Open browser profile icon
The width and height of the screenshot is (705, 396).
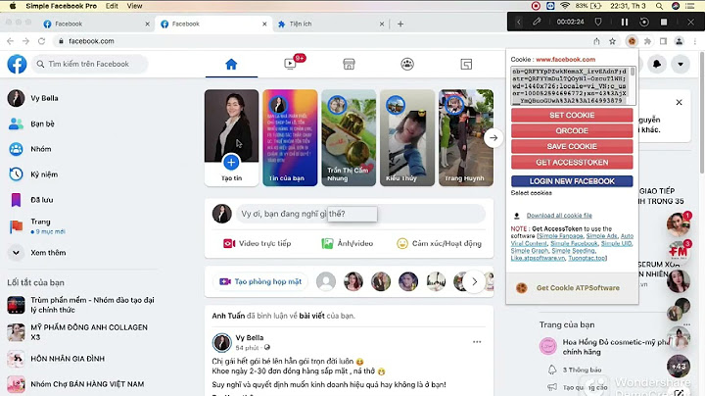[679, 41]
